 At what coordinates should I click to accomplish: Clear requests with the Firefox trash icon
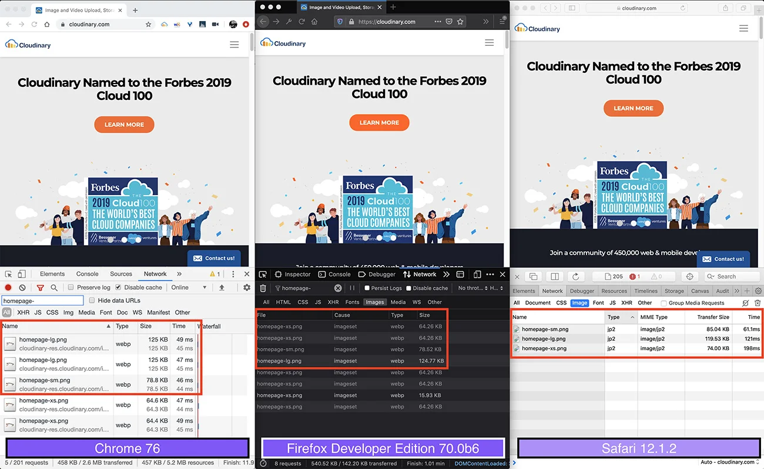263,288
